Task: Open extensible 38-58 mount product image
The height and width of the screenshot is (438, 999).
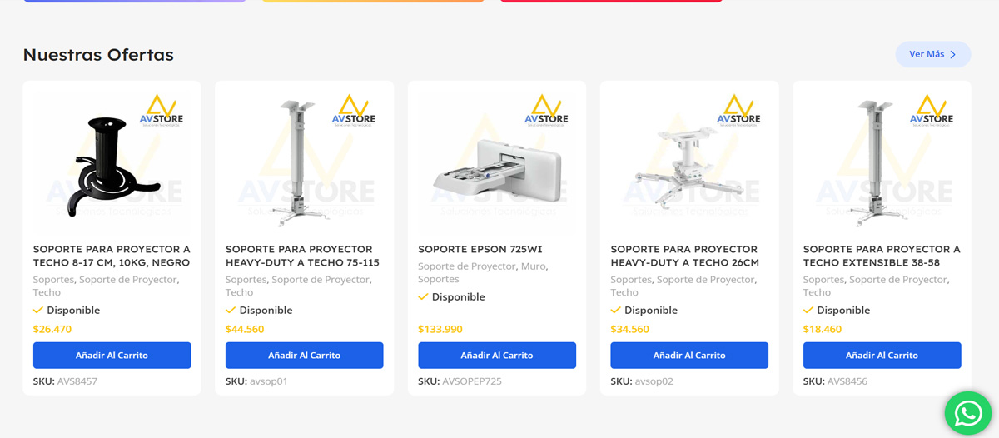Action: [882, 158]
